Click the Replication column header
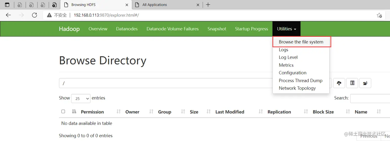The image size is (390, 141). [279, 112]
